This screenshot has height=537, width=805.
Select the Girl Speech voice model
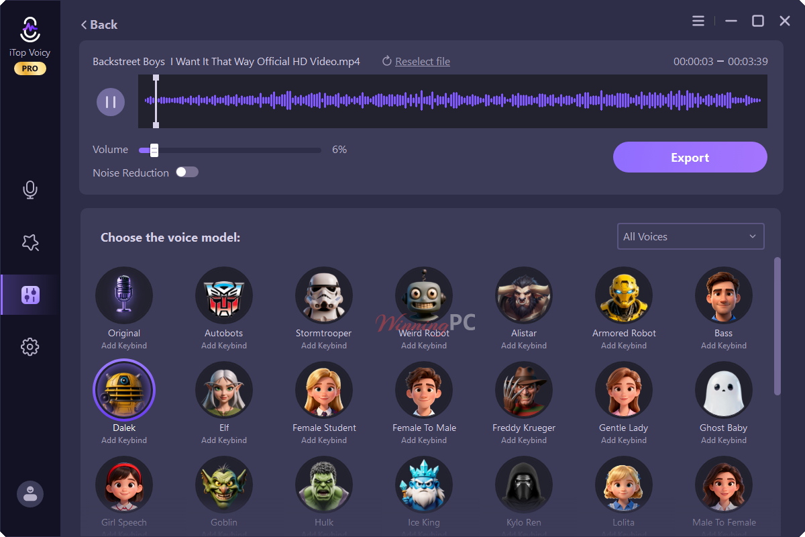pyautogui.click(x=124, y=485)
